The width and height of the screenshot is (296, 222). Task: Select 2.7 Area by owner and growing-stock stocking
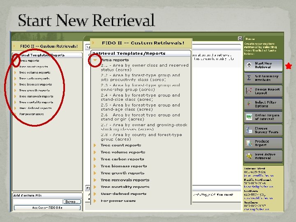[144, 127]
